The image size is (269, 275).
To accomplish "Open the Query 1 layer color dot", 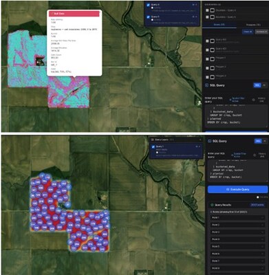I will 157,153.
